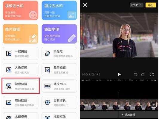Viewport: 159px width, 119px height.
Task: Add a clip with the plus button
Action: (x=154, y=105)
